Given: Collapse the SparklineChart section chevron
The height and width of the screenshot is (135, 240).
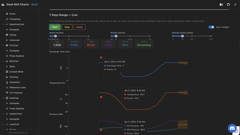Looking at the screenshot, I should click(x=3, y=24).
